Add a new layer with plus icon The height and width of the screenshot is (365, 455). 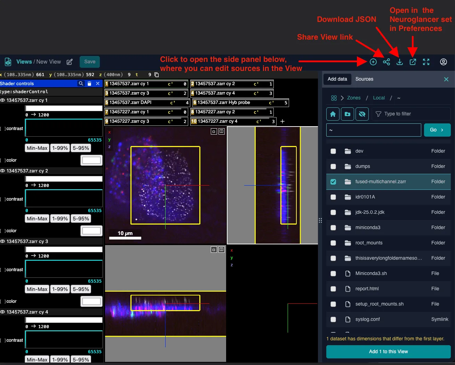tap(282, 121)
